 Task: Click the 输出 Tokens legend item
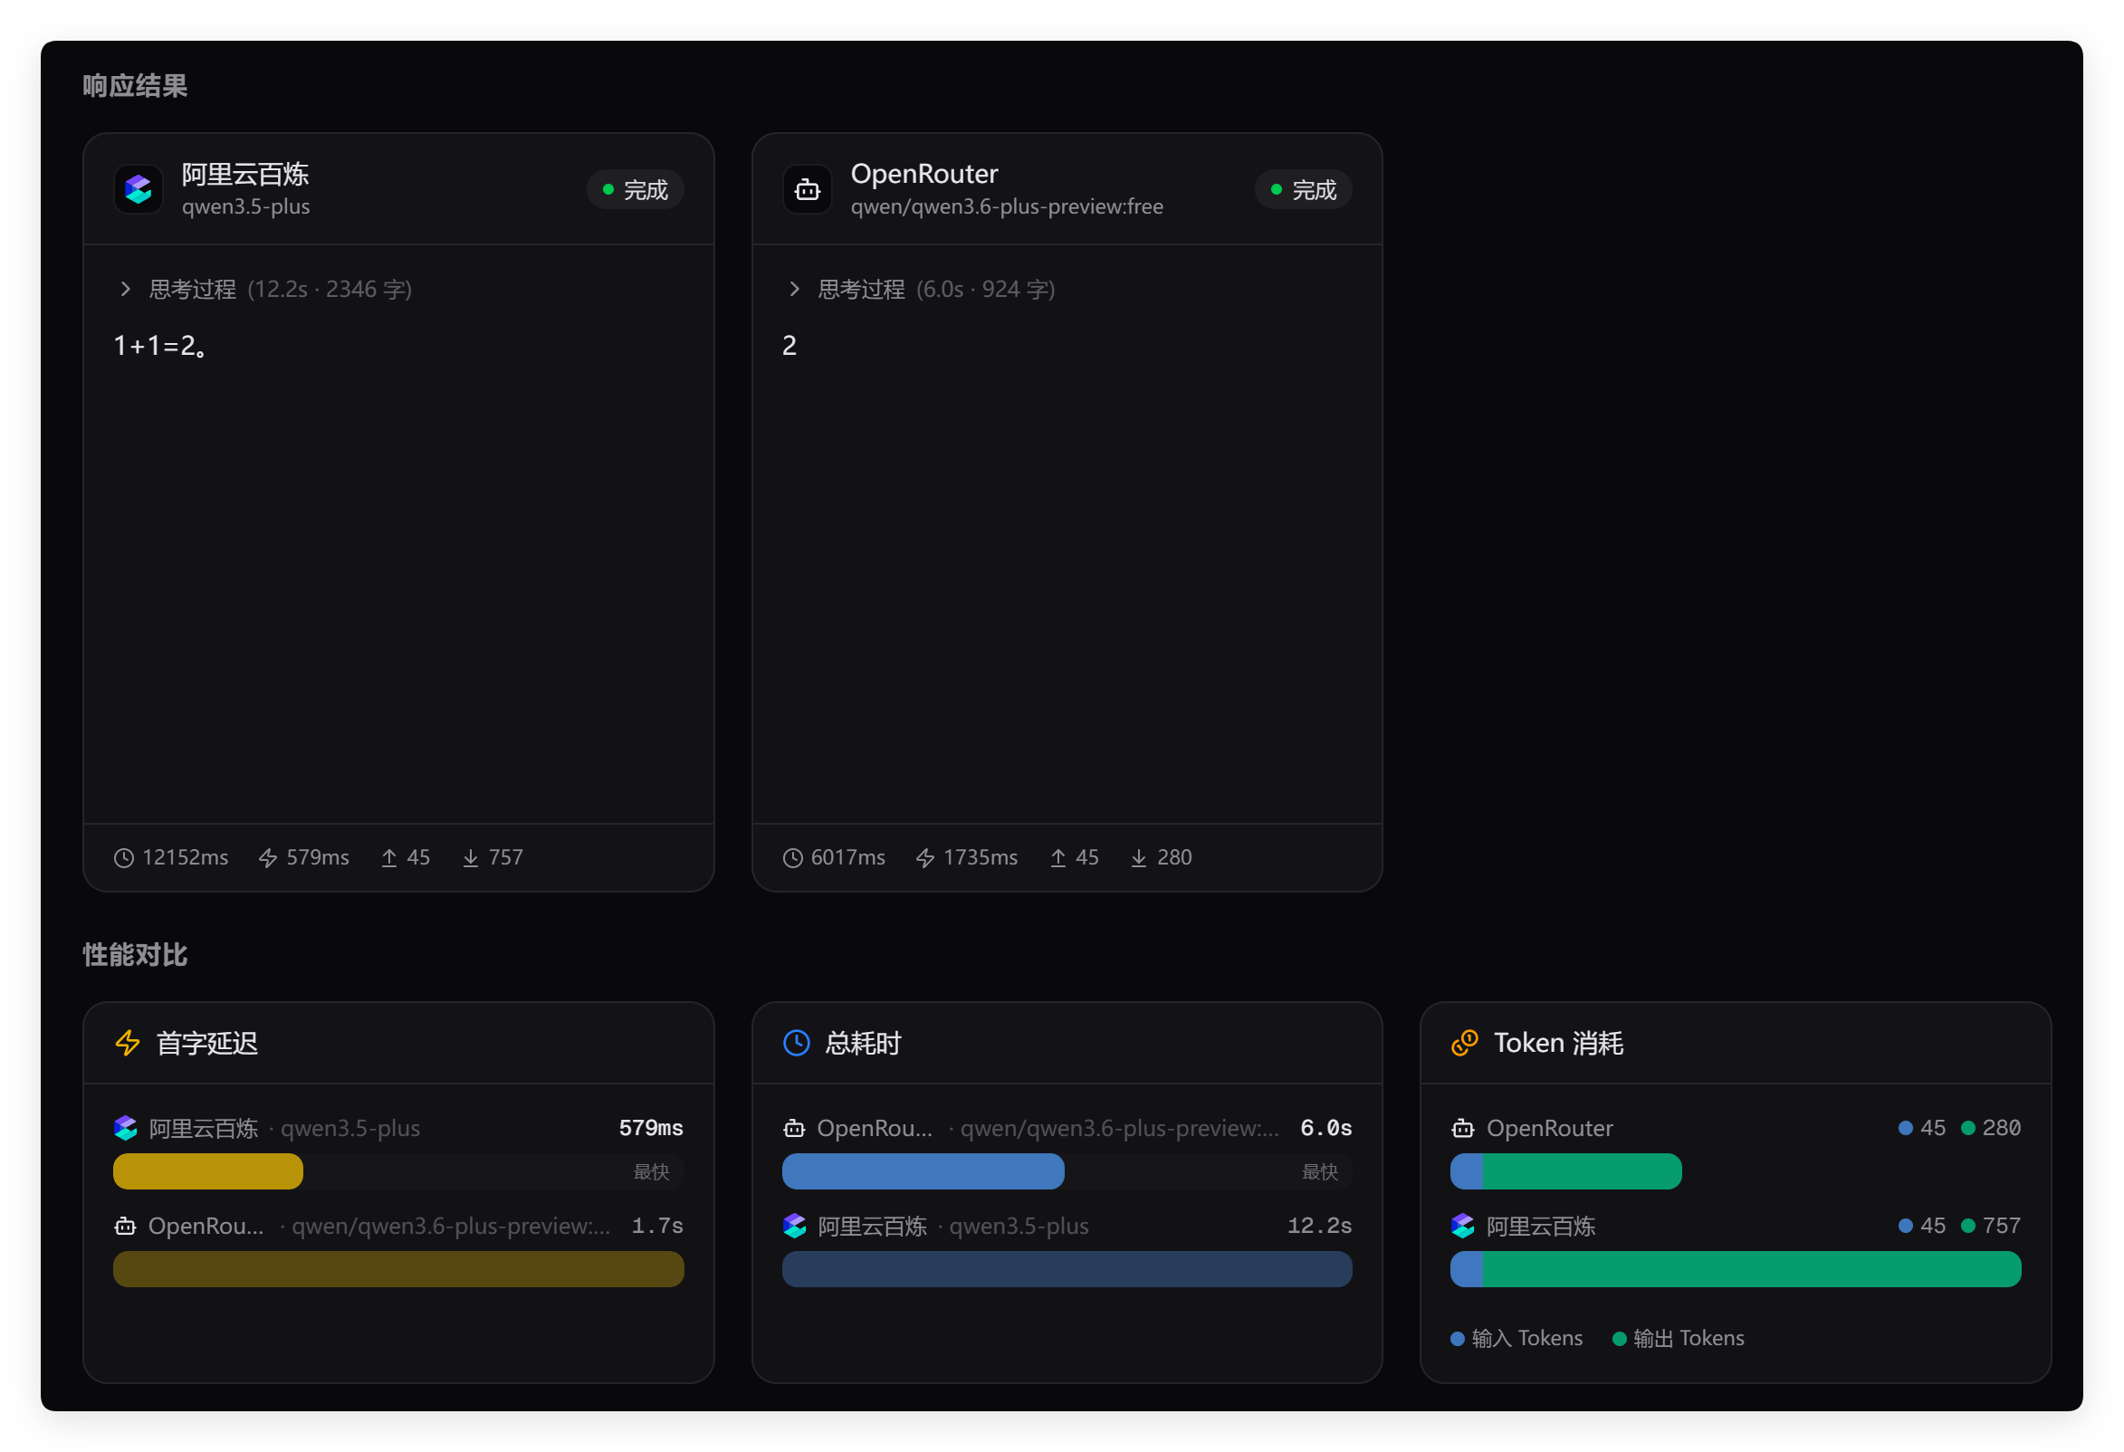point(1678,1339)
